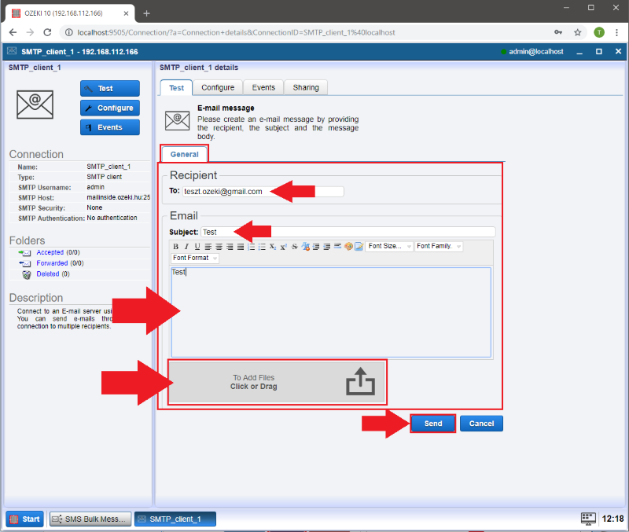Expand the Font Family dropdown
The height and width of the screenshot is (532, 629).
point(439,247)
